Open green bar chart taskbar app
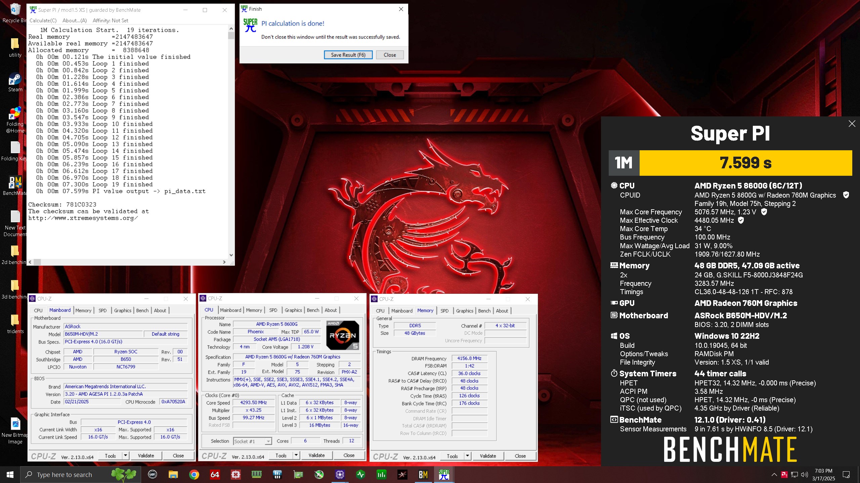The image size is (860, 483). coord(381,475)
